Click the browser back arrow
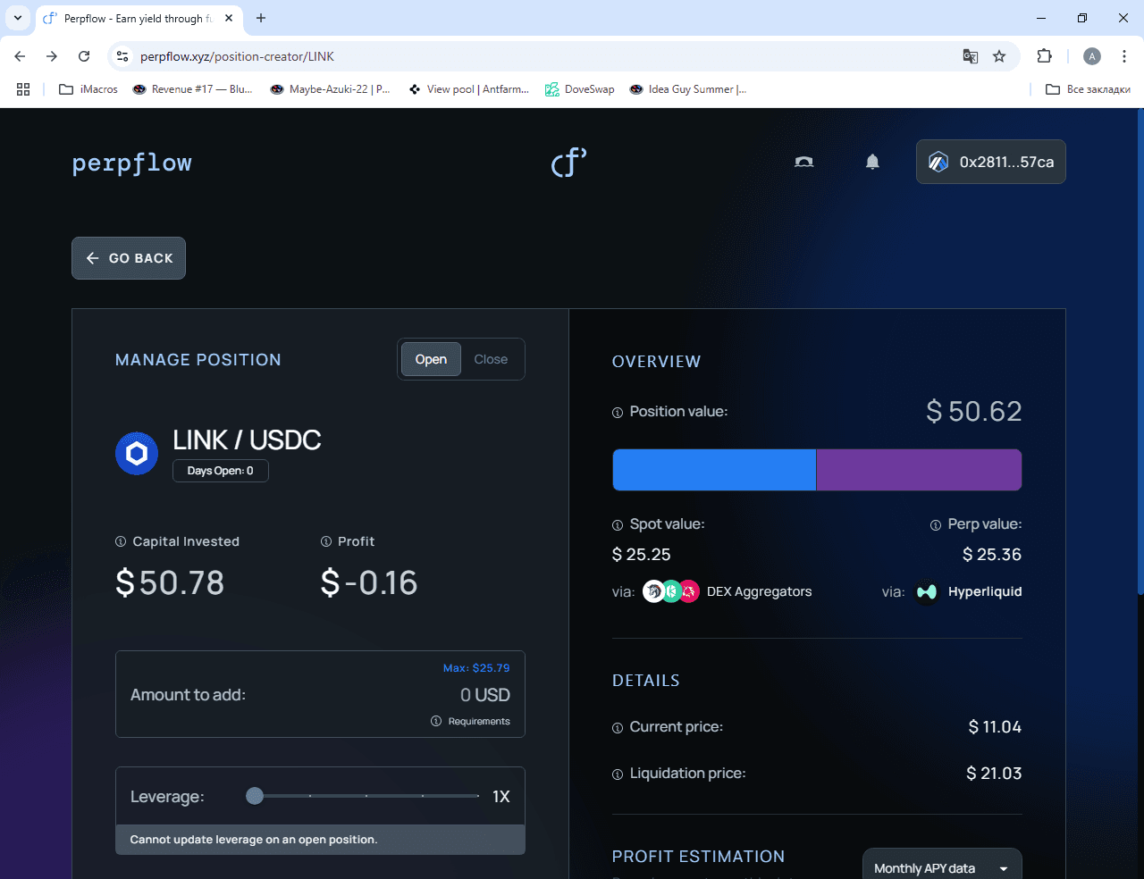Viewport: 1144px width, 879px height. pos(20,56)
